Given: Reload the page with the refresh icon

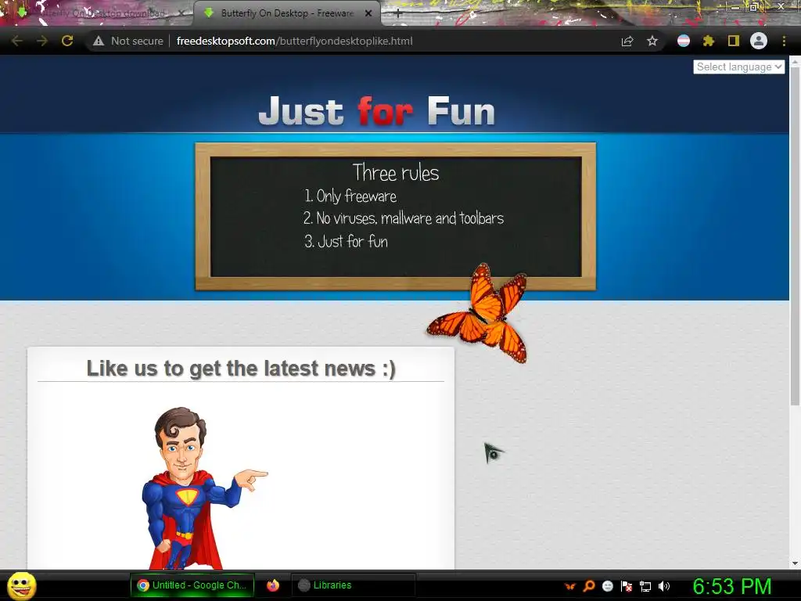Looking at the screenshot, I should click(67, 41).
